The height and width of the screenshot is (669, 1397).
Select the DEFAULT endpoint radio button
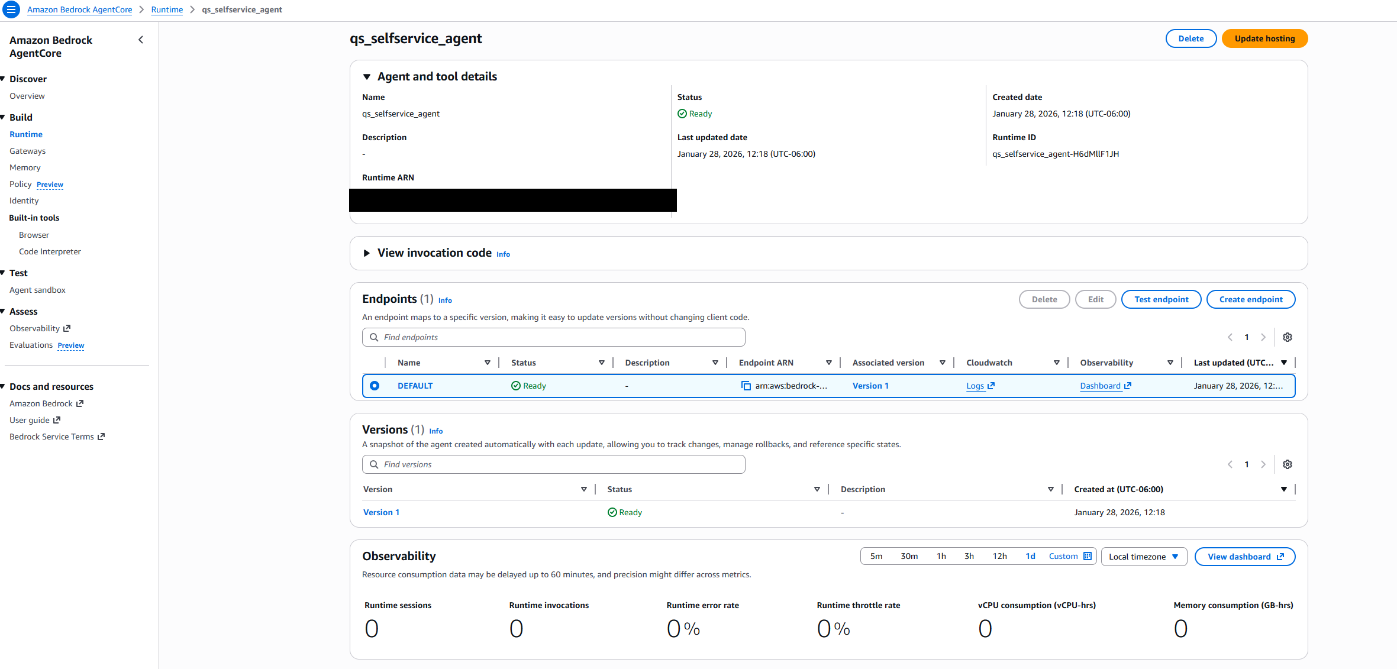(375, 386)
